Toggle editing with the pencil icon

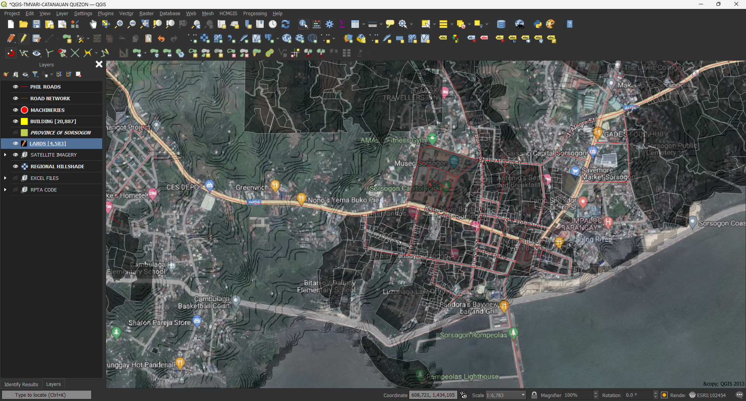pyautogui.click(x=23, y=38)
